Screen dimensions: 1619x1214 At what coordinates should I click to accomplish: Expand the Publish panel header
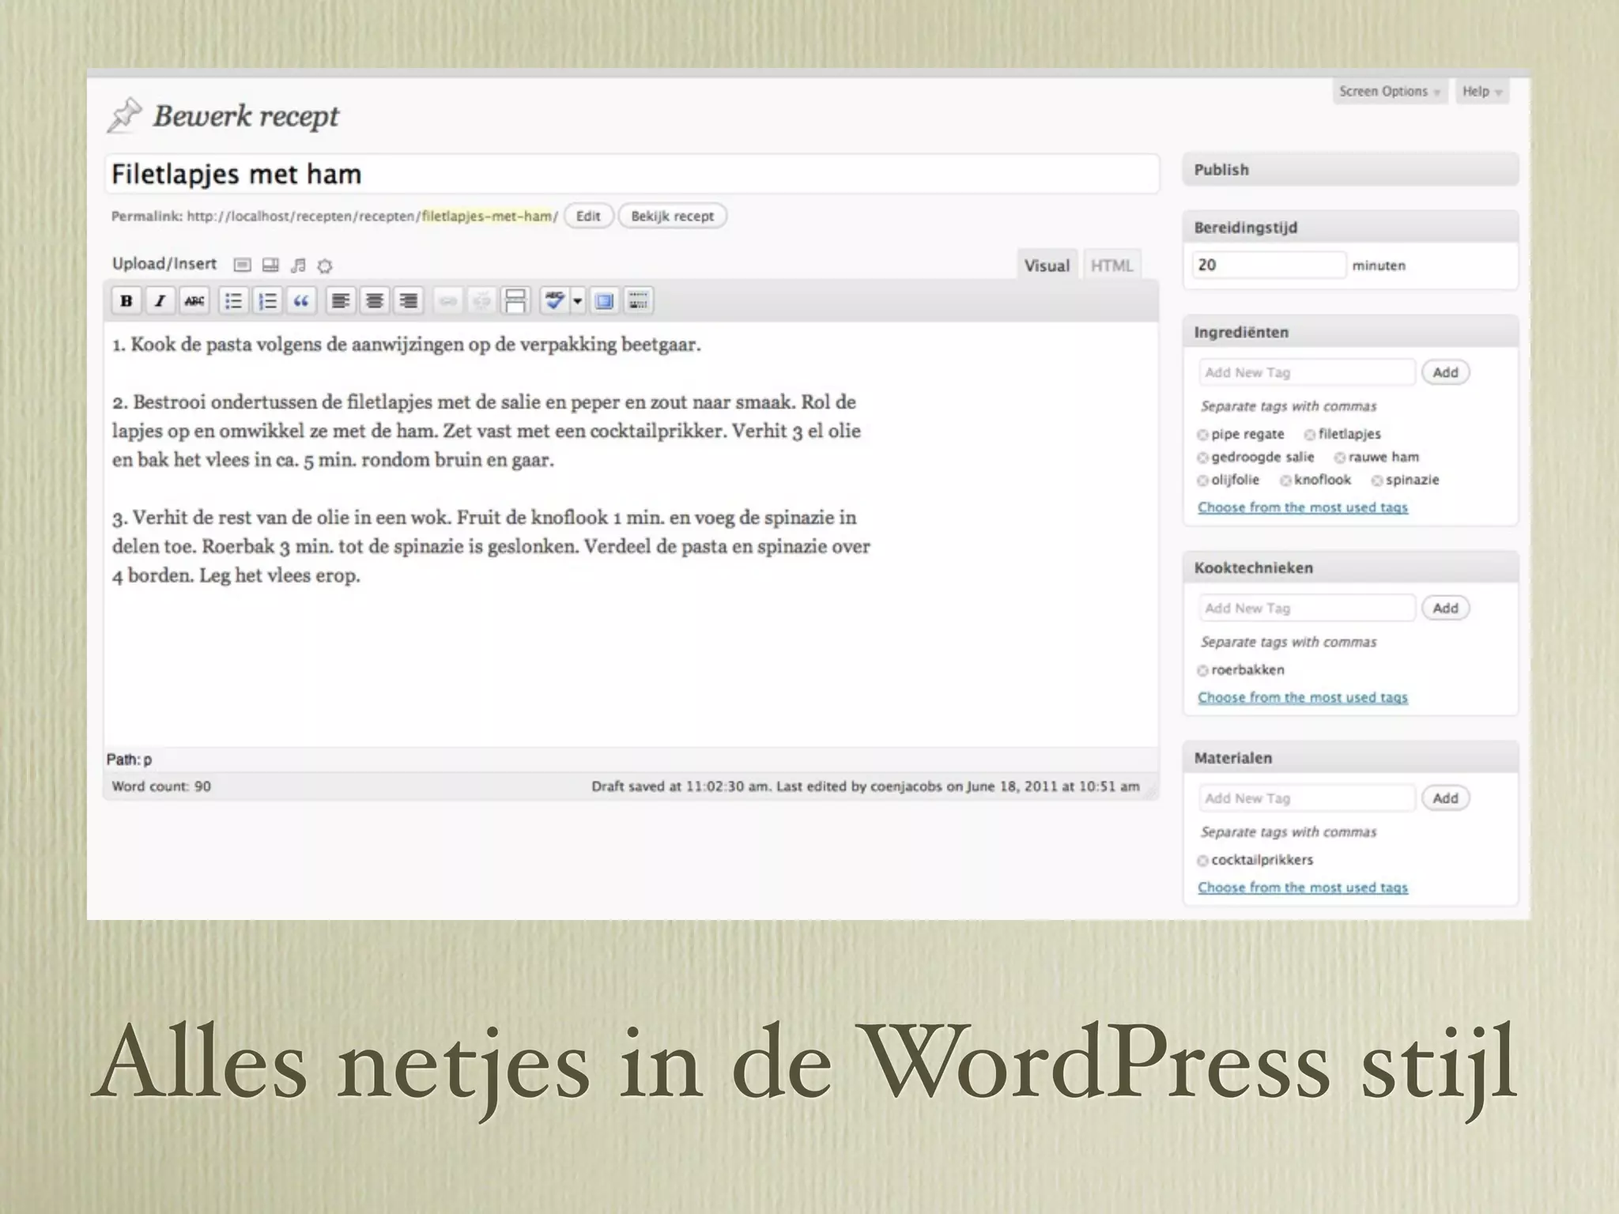click(1350, 170)
